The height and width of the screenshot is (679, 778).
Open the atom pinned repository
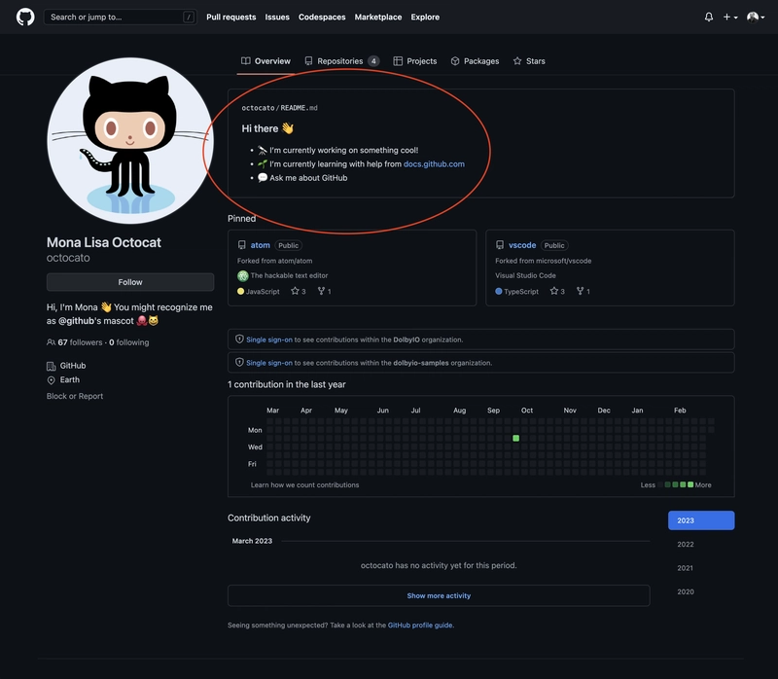click(x=260, y=245)
